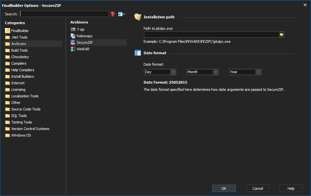The image size is (311, 196).
Task: Click the Chocolatey folder icon
Action: 8,57
